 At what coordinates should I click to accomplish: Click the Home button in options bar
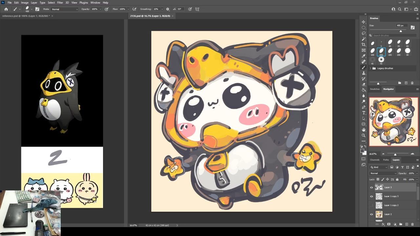[x=6, y=9]
